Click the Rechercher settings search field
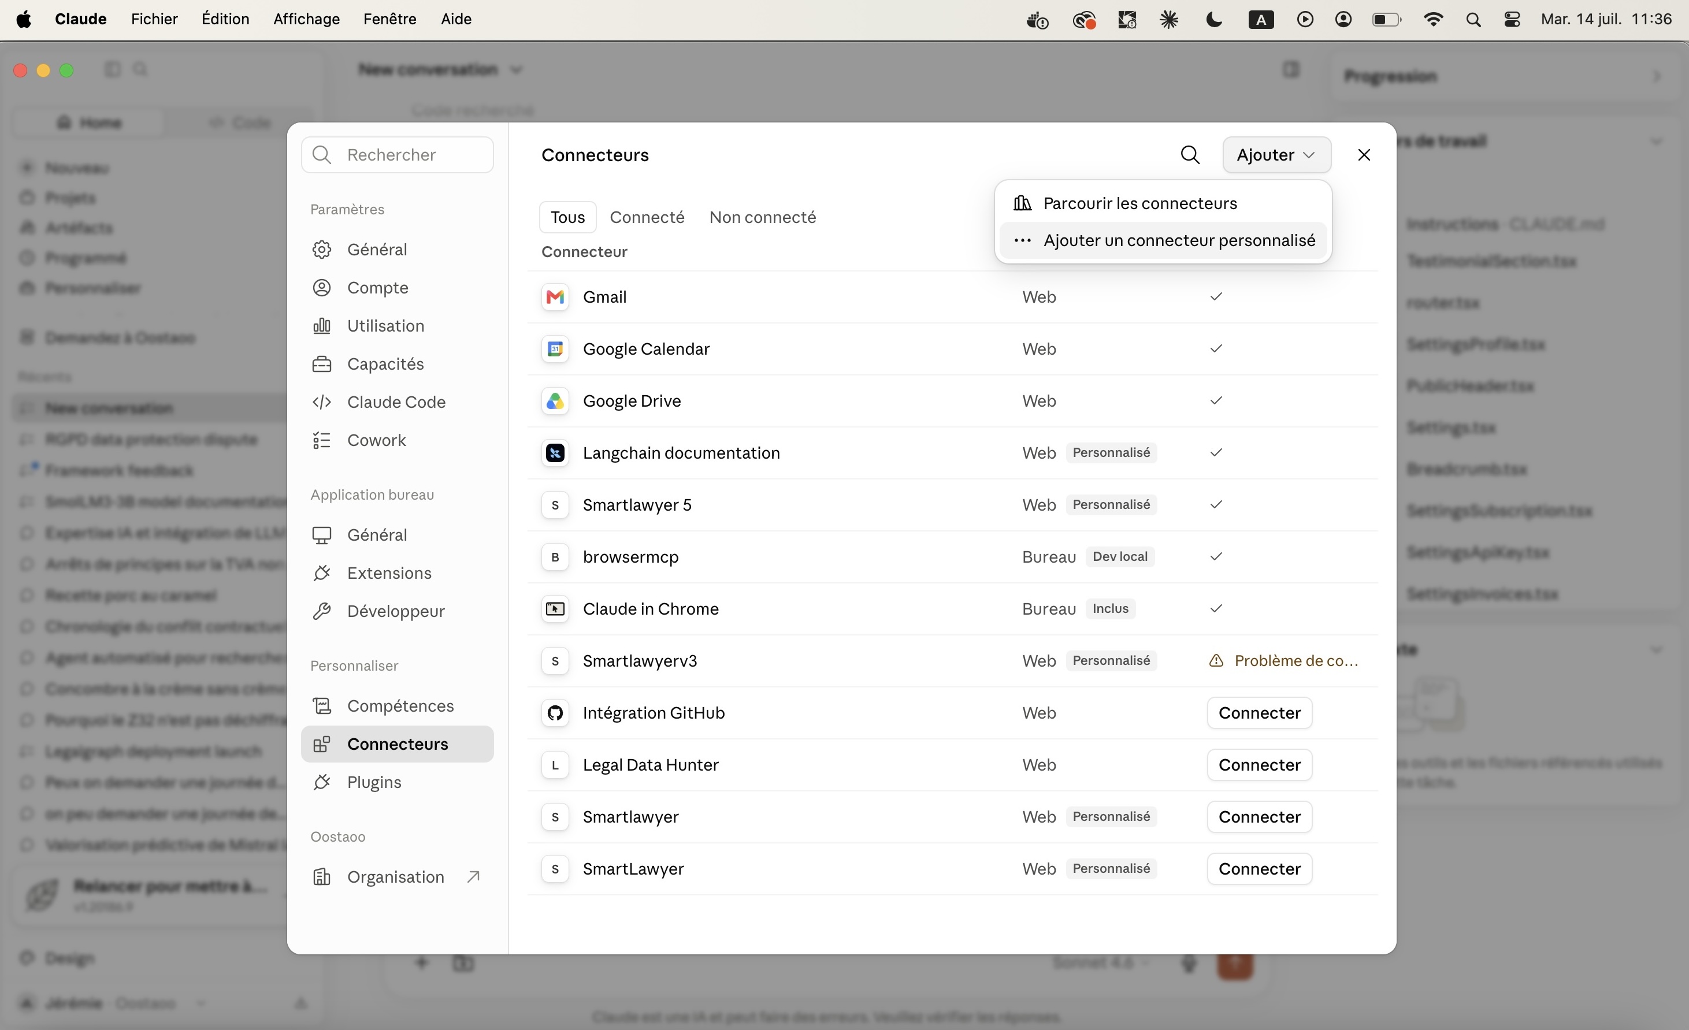The image size is (1689, 1030). tap(397, 155)
